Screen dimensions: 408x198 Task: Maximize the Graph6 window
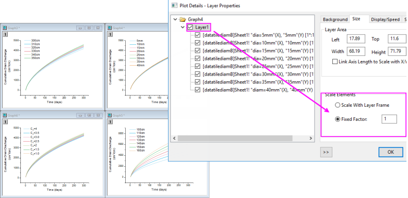(x=89, y=115)
